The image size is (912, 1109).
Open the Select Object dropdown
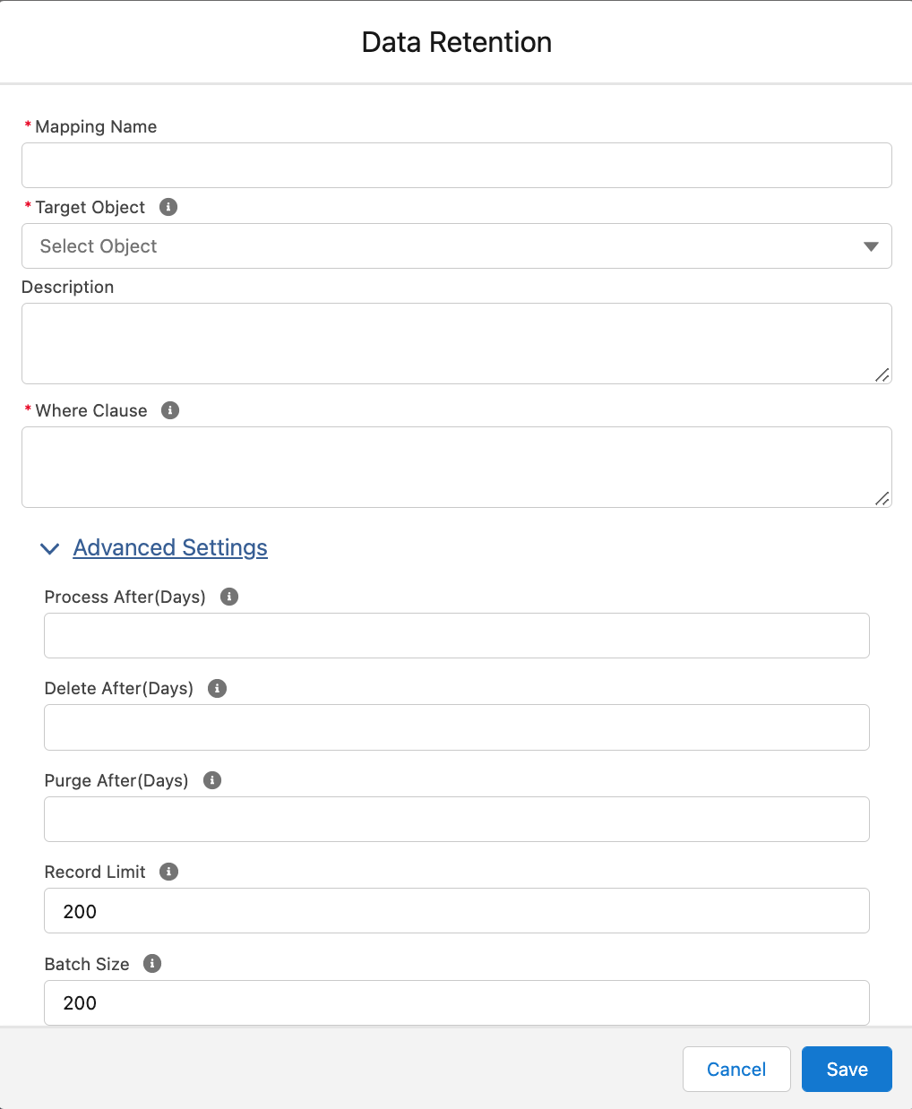456,246
